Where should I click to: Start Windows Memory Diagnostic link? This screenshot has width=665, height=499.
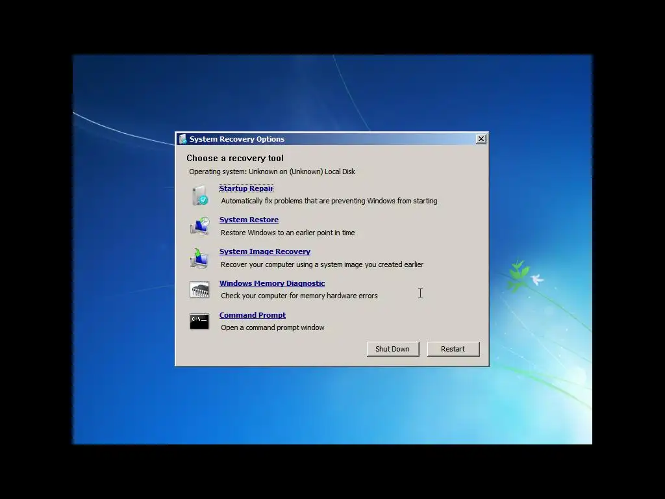coord(272,283)
